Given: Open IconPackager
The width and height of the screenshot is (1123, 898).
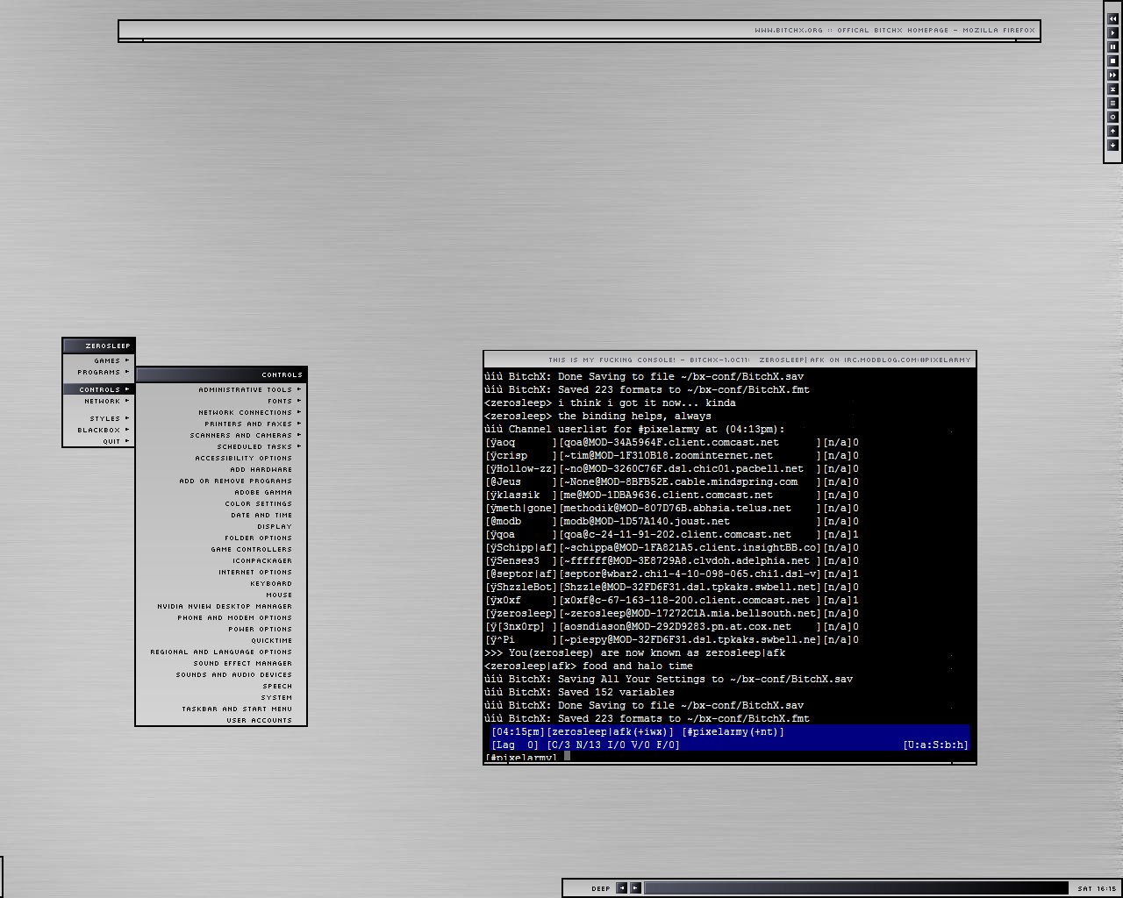Looking at the screenshot, I should pyautogui.click(x=220, y=560).
